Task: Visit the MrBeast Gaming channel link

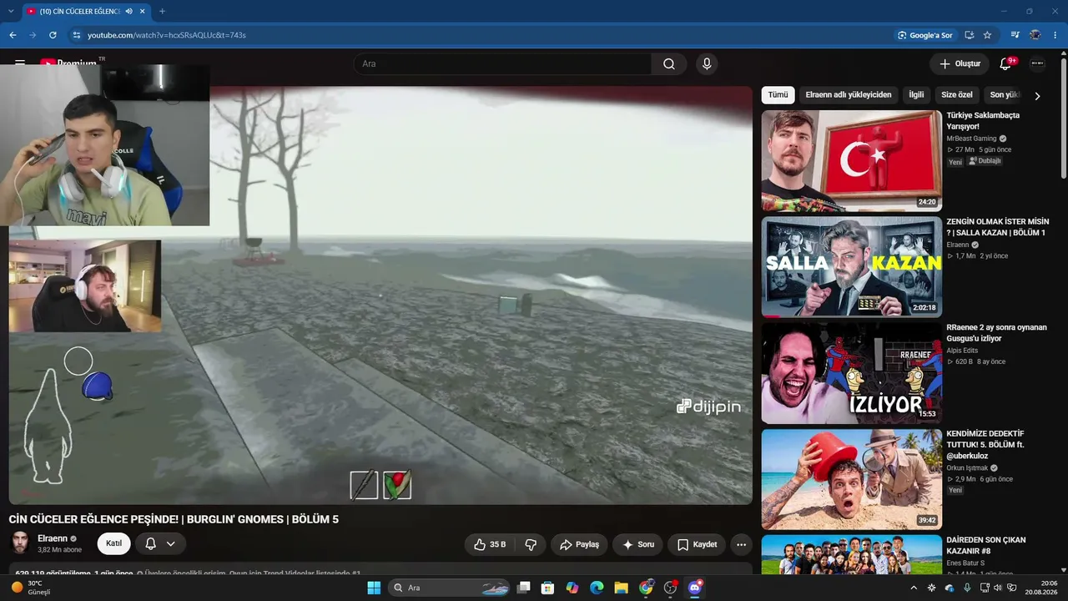Action: [971, 139]
